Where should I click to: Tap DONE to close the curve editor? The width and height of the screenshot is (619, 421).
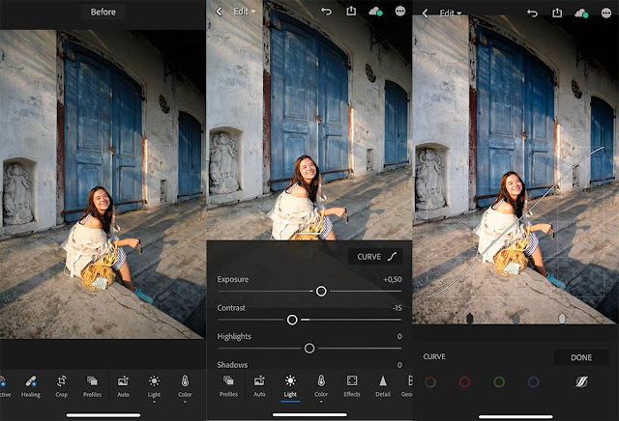tap(581, 357)
